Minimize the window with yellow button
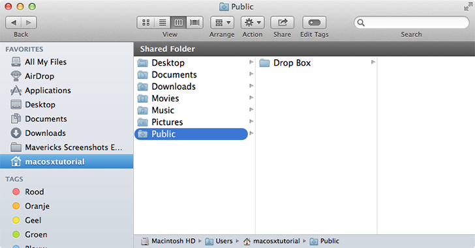The image size is (475, 248). point(20,7)
